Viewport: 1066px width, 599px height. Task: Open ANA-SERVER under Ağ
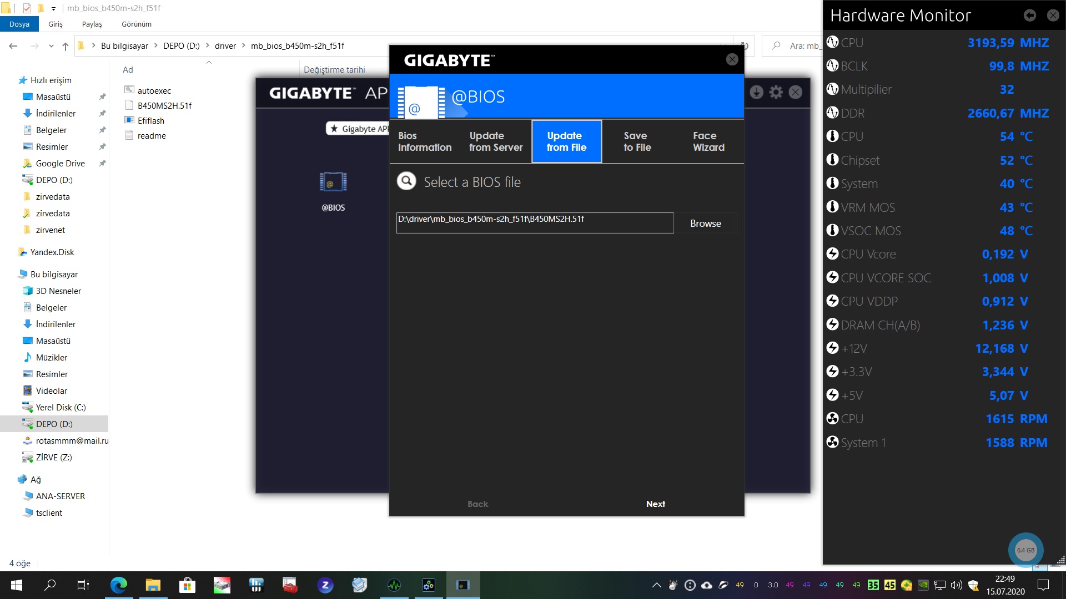pos(60,496)
